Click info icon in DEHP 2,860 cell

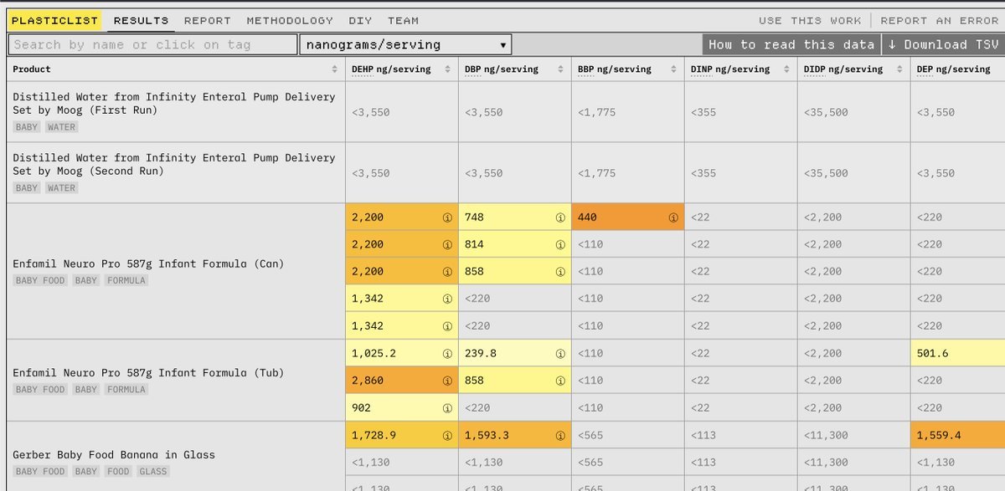tap(446, 381)
